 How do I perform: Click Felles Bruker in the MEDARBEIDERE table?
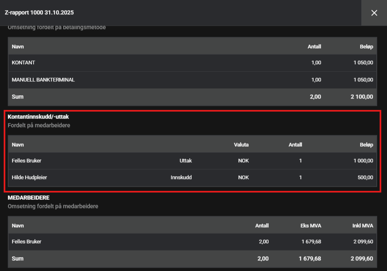[x=27, y=242]
